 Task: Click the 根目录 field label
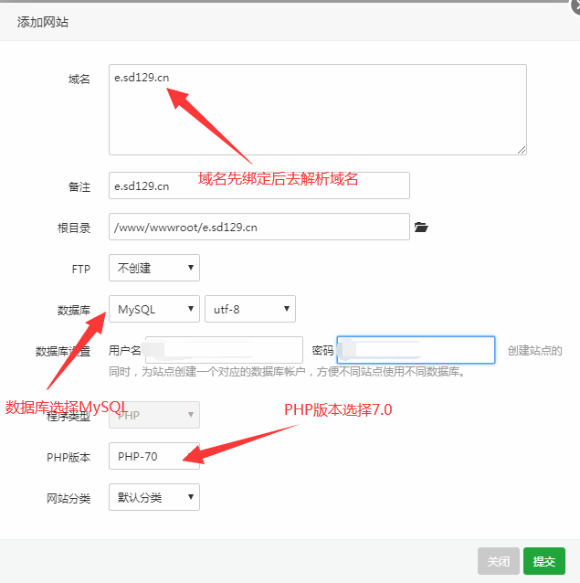pyautogui.click(x=74, y=228)
